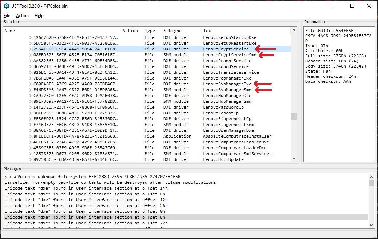The image size is (378, 239).
Task: Expand the LenovoSetupStartupDxe tree row
Action: 30,37
